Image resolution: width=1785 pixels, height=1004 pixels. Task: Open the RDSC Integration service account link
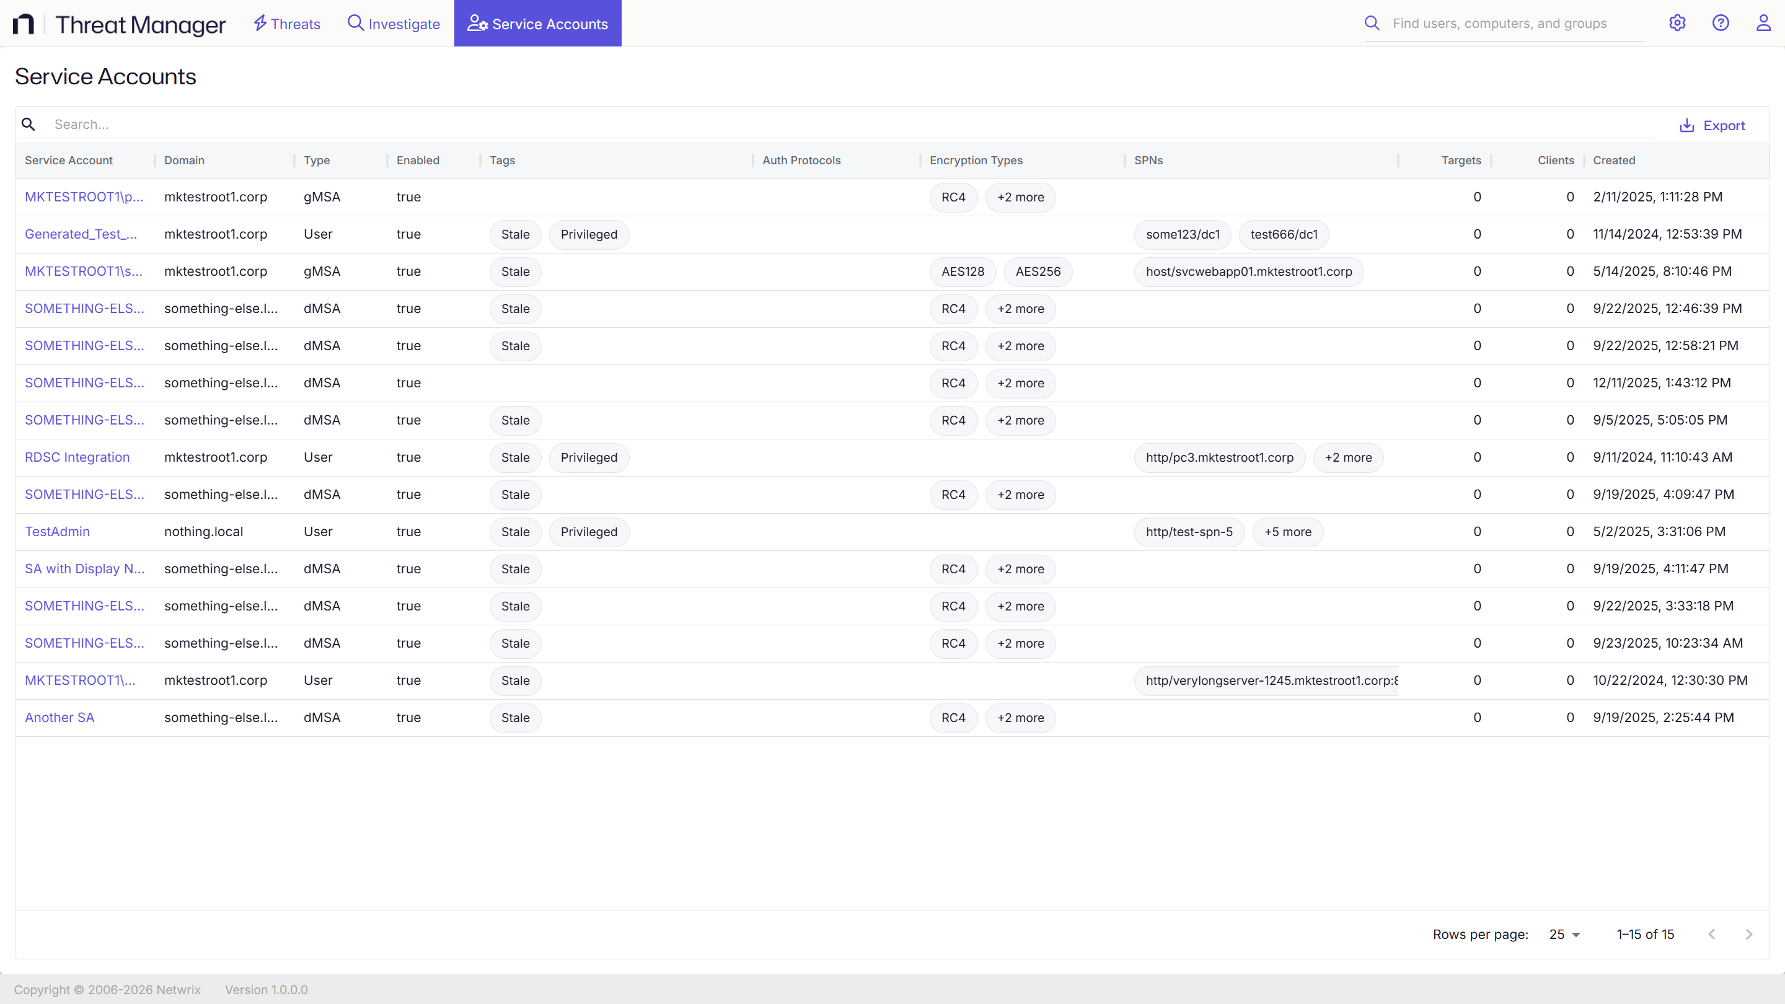pyautogui.click(x=76, y=457)
